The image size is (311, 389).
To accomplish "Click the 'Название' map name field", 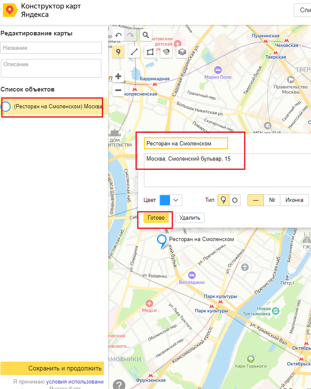I will pos(51,48).
